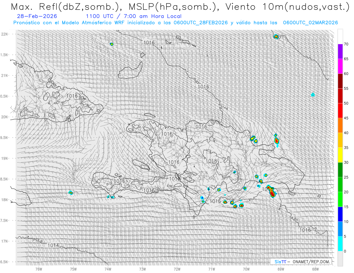354x273 pixels.
Task: Select the yellow 30-35 dBZ colorbar segment
Action: 340,155
